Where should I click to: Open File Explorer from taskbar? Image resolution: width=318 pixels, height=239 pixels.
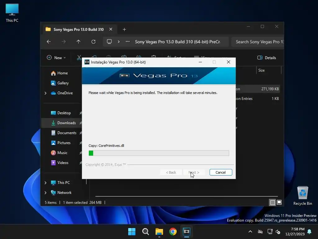coord(159,232)
